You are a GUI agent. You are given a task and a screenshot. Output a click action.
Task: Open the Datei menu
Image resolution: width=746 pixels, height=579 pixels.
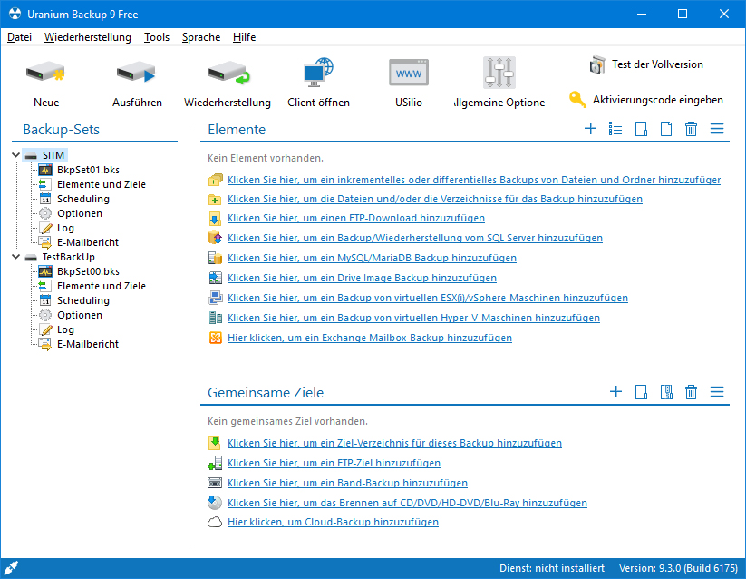(x=20, y=37)
